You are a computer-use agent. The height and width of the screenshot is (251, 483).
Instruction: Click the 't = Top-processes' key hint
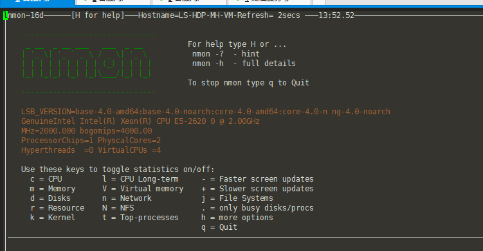click(140, 218)
